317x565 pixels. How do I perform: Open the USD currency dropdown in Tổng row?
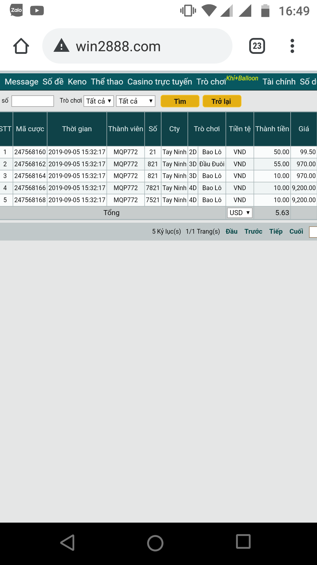[240, 213]
